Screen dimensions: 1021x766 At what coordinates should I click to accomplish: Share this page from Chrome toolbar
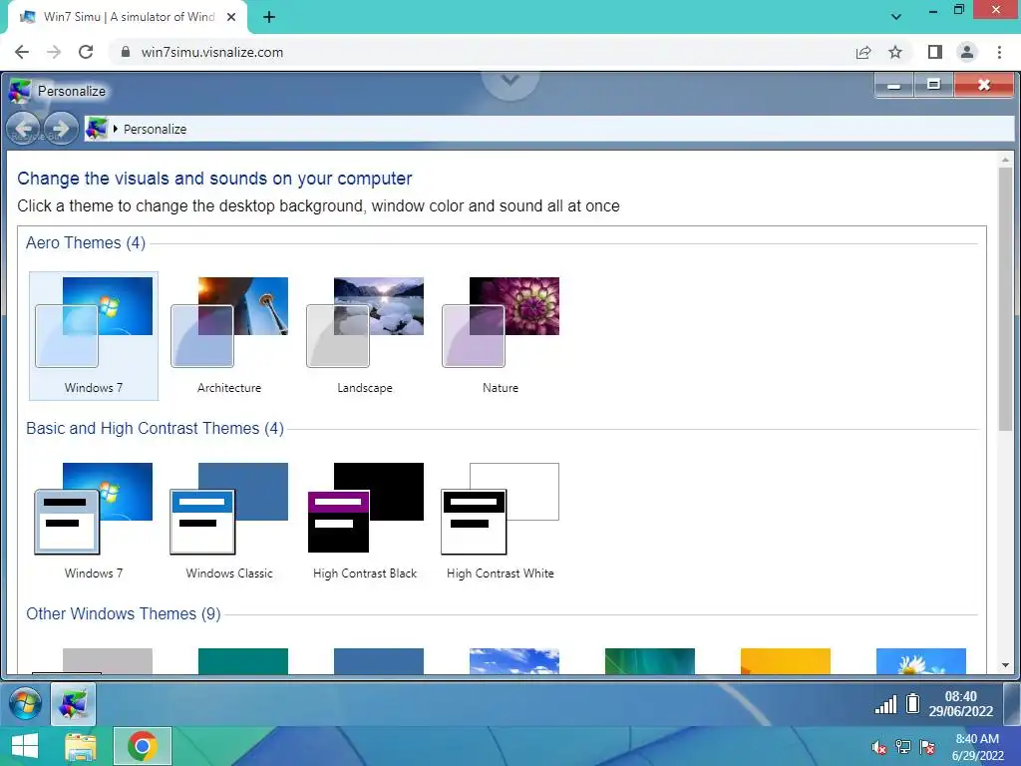click(x=863, y=52)
